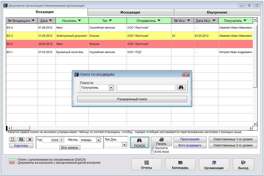Click horizontal scrollbar right arrow

tap(251, 128)
